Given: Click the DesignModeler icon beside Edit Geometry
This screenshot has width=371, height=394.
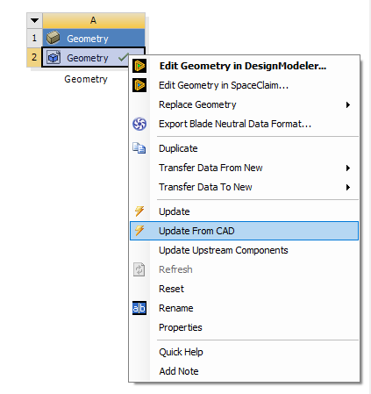Looking at the screenshot, I should click(139, 66).
